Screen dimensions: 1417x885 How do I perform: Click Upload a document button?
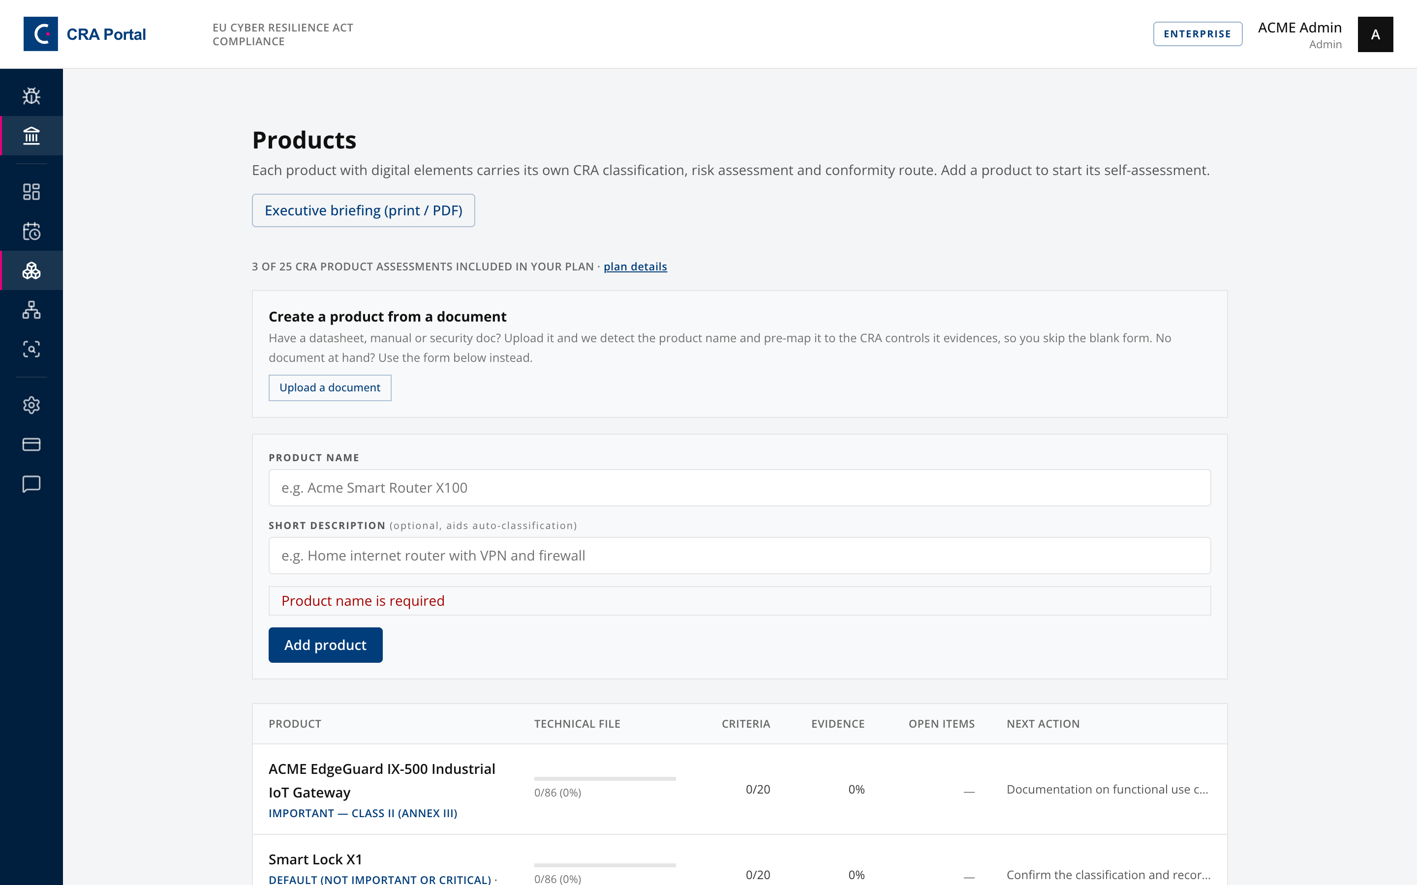330,387
